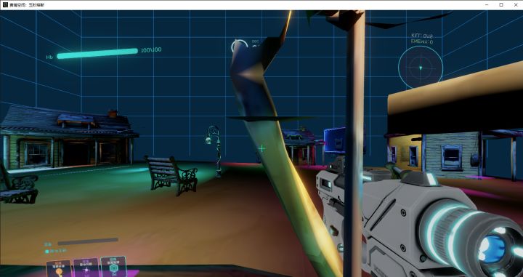Screen dimensions: 523x277
Task: Click the ENEMY: 0 counter text
Action: point(422,41)
